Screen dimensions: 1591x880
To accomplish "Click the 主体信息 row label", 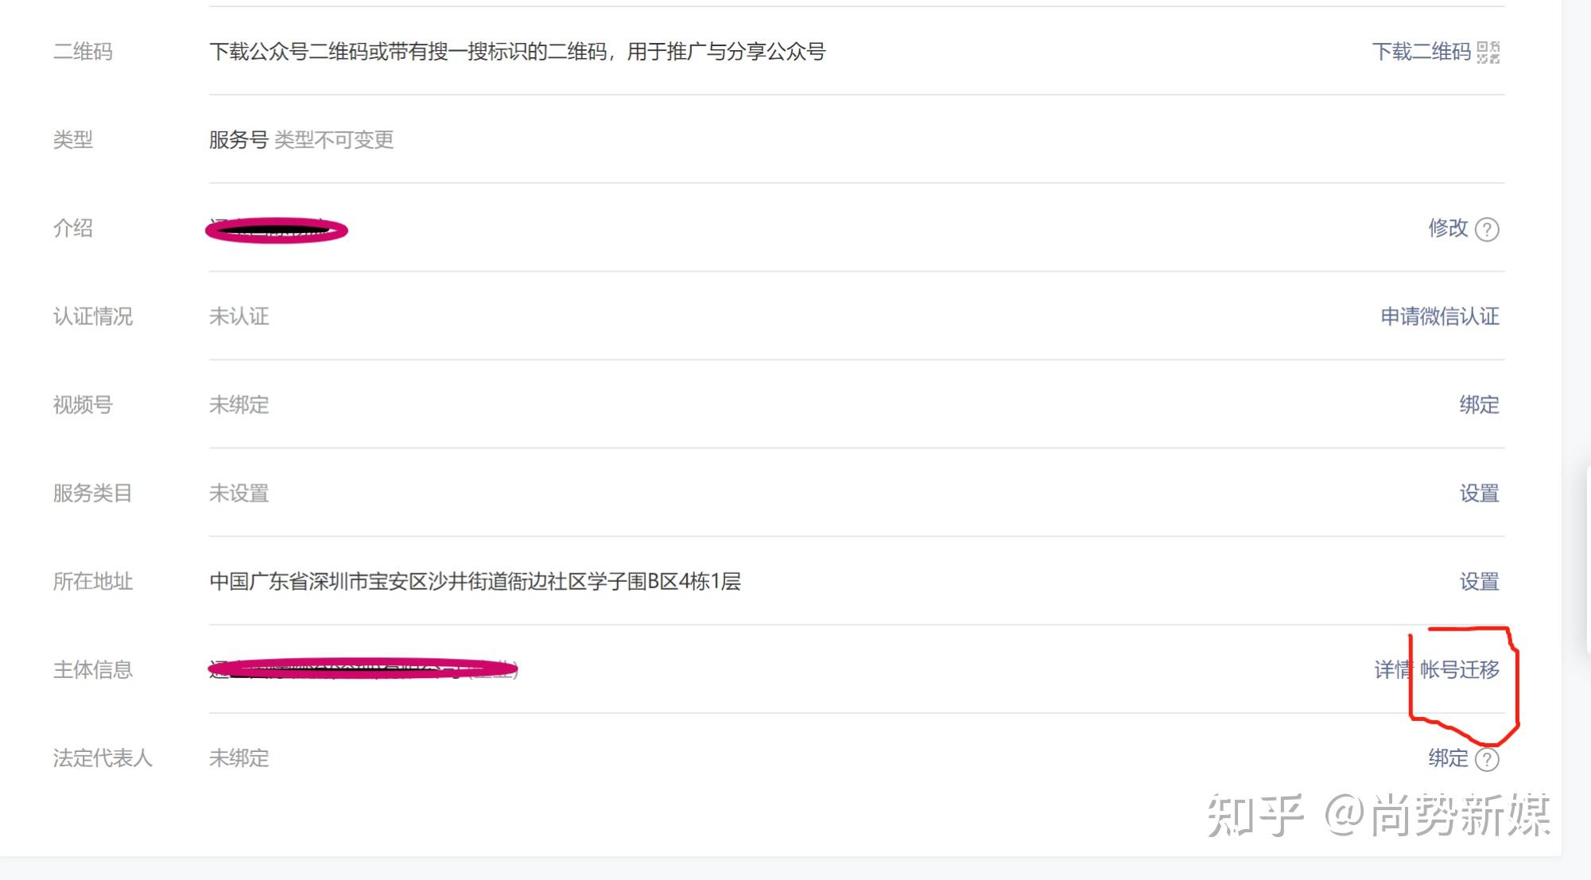I will 92,670.
